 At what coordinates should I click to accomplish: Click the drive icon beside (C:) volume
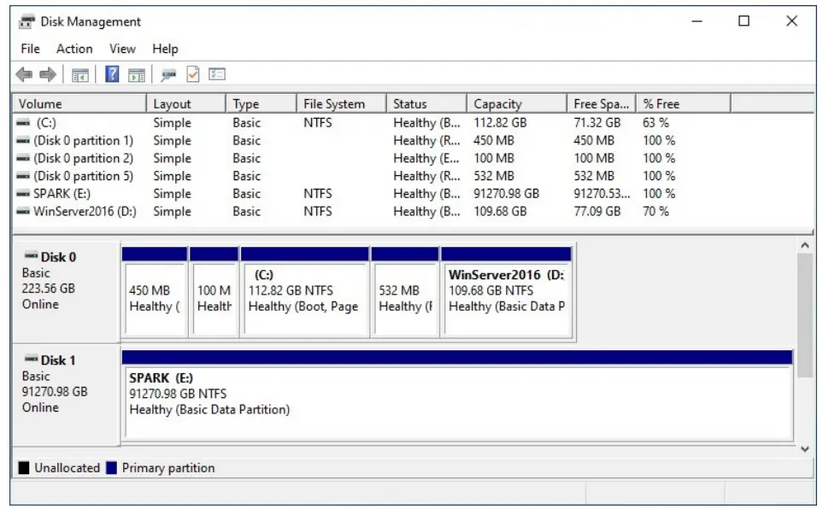[23, 122]
